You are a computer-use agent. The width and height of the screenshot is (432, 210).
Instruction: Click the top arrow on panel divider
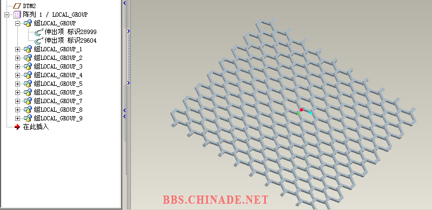click(124, 3)
